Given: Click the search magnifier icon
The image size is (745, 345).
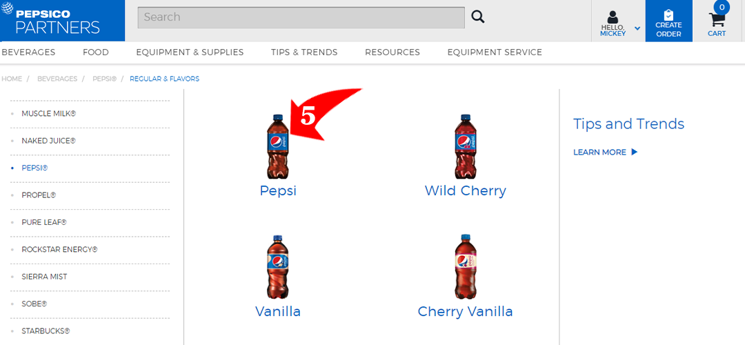Looking at the screenshot, I should (x=477, y=17).
